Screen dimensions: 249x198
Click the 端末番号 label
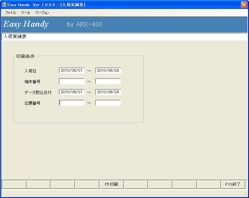[x=32, y=82]
